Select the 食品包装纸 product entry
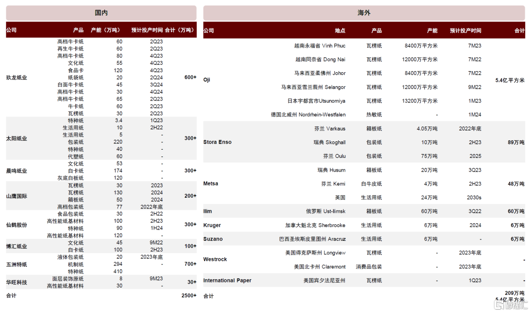Image resolution: width=531 pixels, height=313 pixels. [x=70, y=213]
